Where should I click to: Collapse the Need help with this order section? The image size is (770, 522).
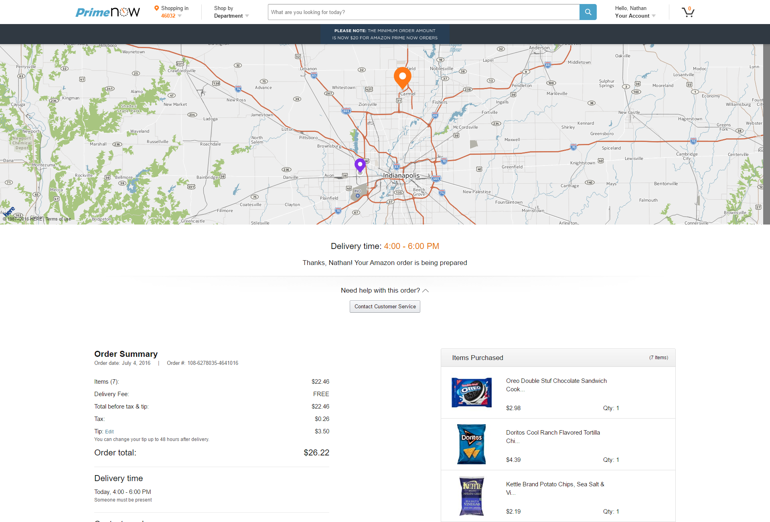pyautogui.click(x=426, y=291)
